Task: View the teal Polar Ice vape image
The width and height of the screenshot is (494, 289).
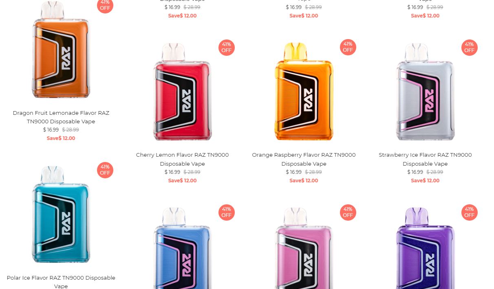Action: click(61, 214)
